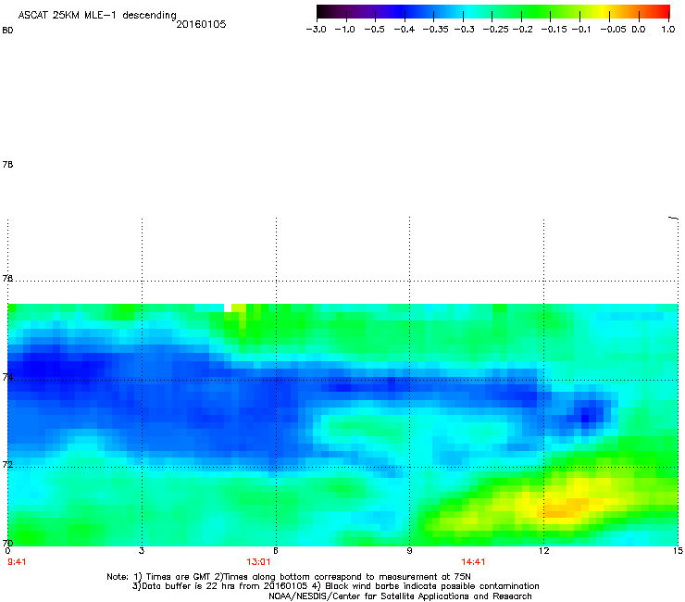This screenshot has height=602, width=685.
Task: Click the latitude 74 axis label
Action: click(7, 377)
